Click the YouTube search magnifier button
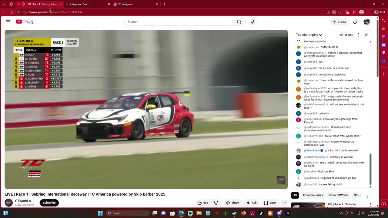The image size is (388, 218). [x=239, y=22]
